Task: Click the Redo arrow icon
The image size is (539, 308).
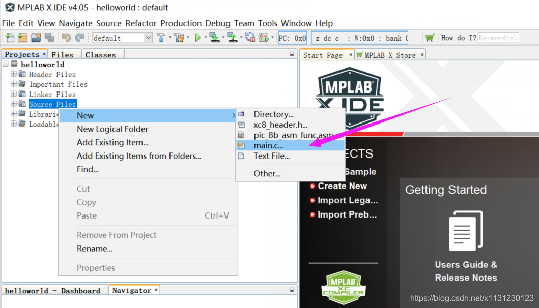Action: (x=80, y=38)
